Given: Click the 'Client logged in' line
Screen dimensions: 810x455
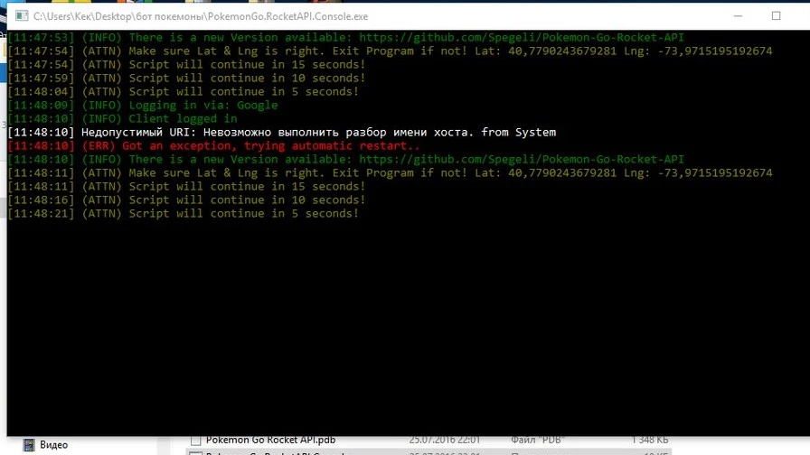Looking at the screenshot, I should tap(122, 118).
